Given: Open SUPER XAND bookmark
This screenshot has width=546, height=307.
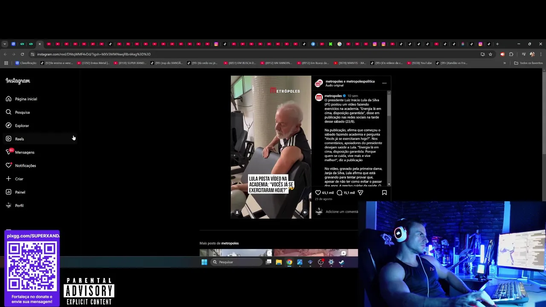Looking at the screenshot, I should [130, 63].
